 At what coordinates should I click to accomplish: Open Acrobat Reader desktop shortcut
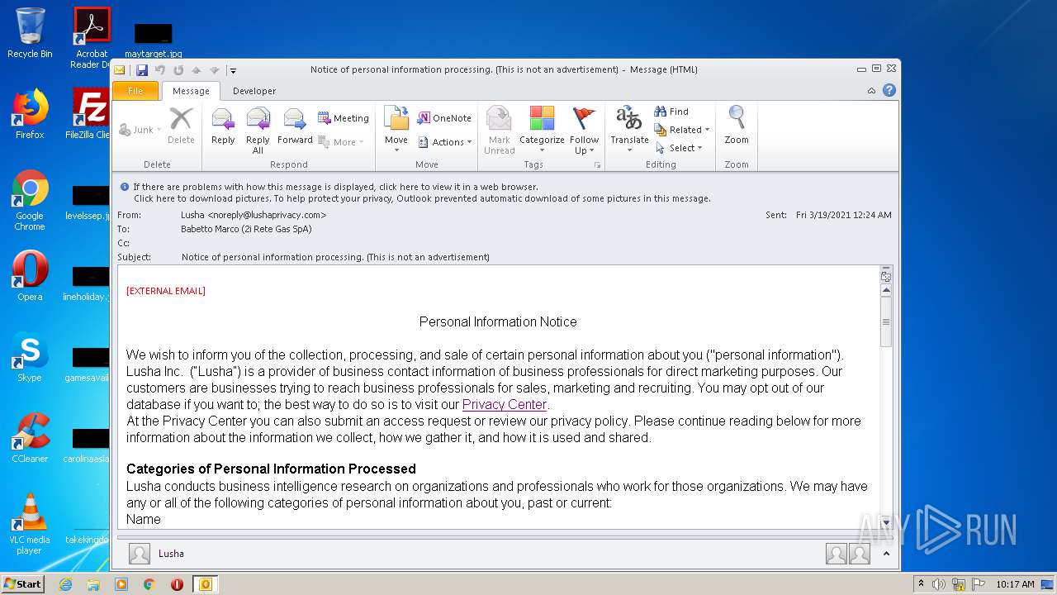tap(92, 38)
